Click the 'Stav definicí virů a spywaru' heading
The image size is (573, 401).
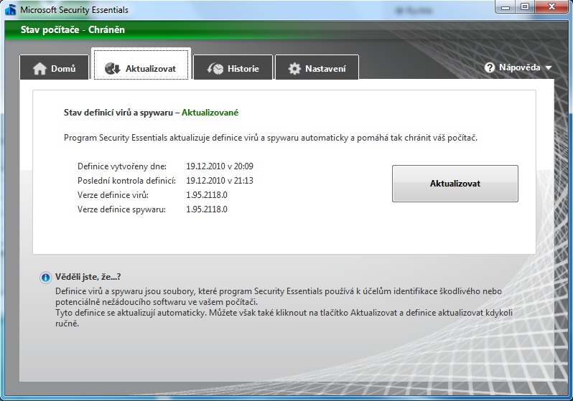118,113
